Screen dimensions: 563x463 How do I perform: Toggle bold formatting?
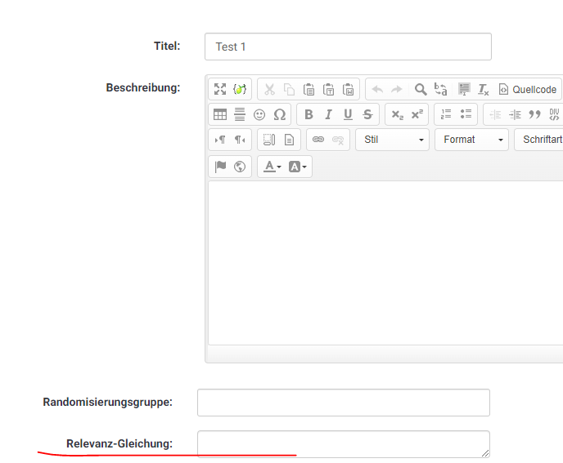click(309, 114)
